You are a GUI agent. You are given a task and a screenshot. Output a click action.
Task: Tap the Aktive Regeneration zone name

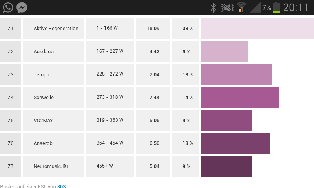pyautogui.click(x=56, y=29)
